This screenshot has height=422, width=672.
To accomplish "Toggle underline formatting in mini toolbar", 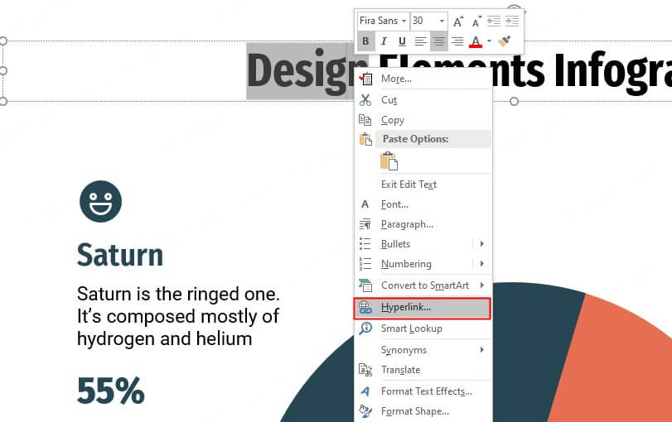I will [x=402, y=41].
